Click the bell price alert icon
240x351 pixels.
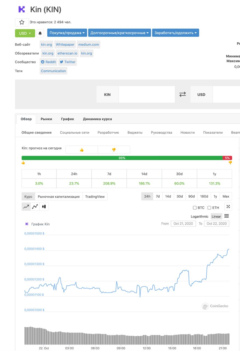pyautogui.click(x=40, y=33)
